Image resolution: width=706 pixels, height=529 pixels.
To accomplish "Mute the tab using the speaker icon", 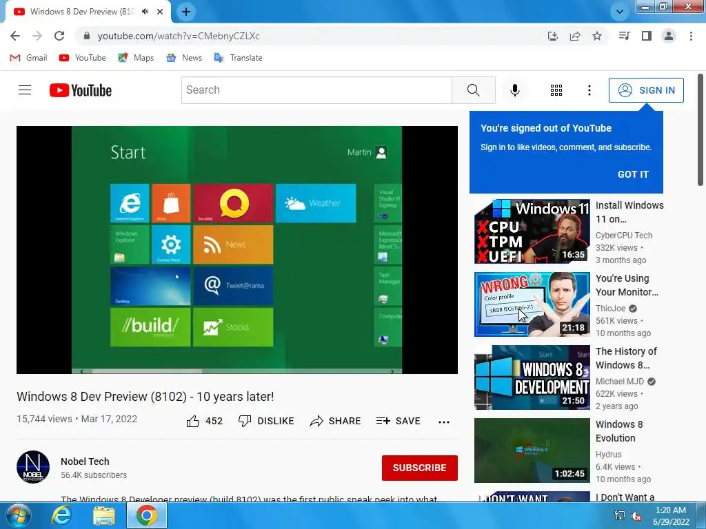I will pos(145,12).
